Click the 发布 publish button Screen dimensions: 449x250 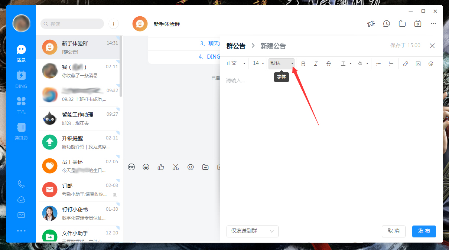tap(424, 231)
